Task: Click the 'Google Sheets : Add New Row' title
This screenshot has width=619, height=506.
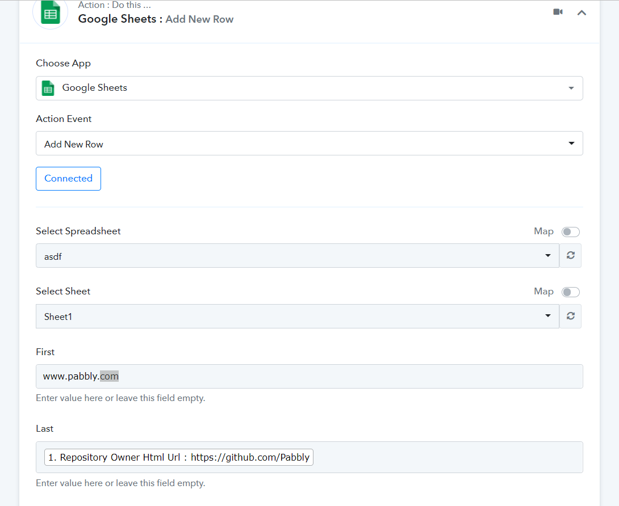Action: [x=156, y=19]
